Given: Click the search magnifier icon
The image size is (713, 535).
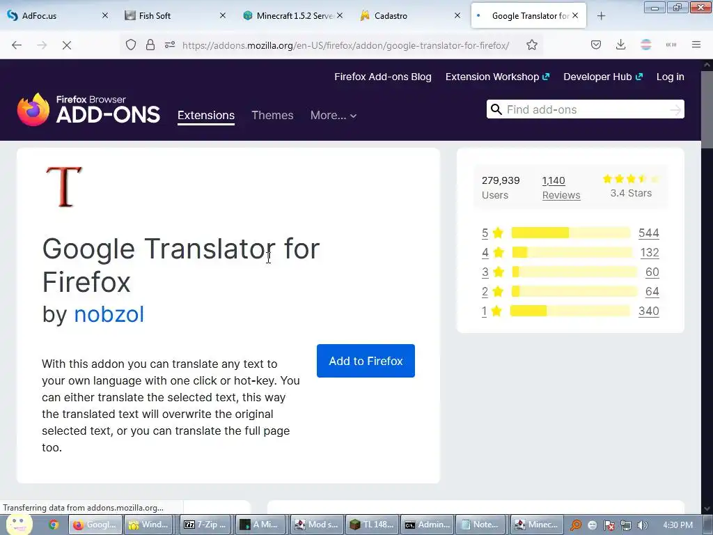Looking at the screenshot, I should (x=496, y=109).
